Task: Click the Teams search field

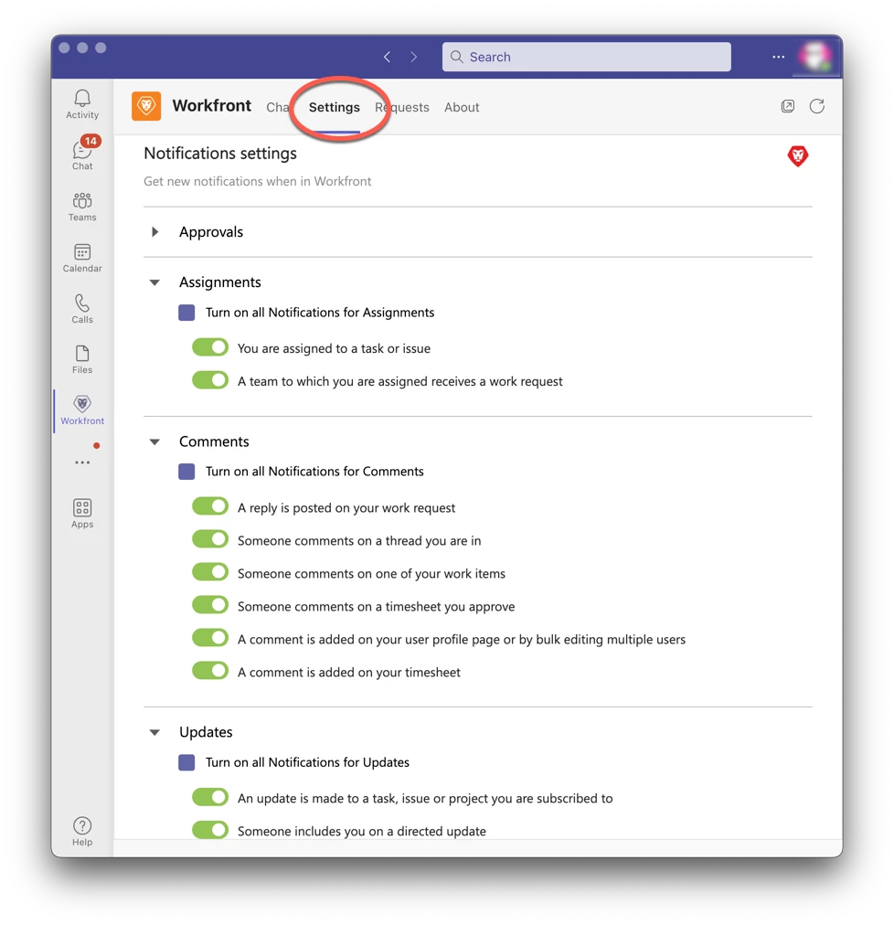Action: pyautogui.click(x=587, y=57)
